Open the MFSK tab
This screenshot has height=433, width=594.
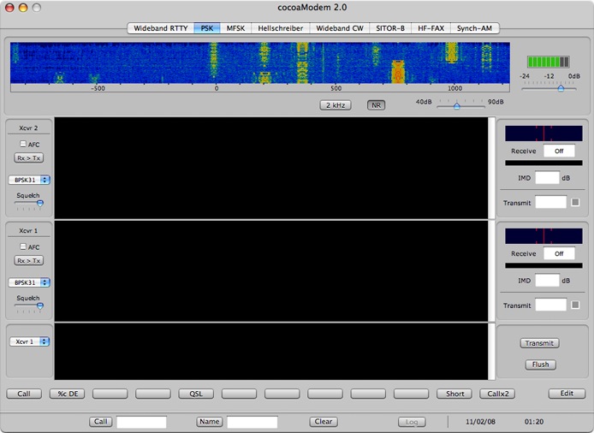235,28
